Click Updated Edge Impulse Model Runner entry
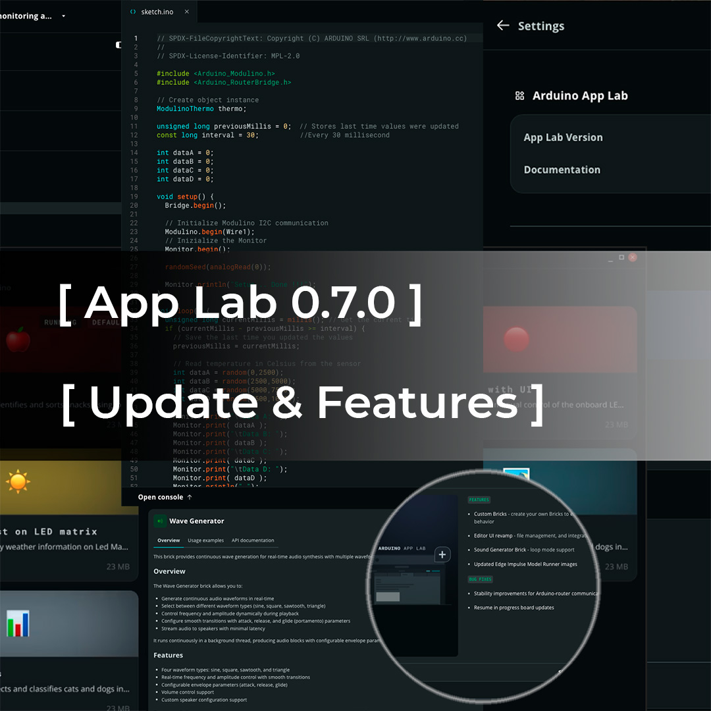 pos(525,564)
